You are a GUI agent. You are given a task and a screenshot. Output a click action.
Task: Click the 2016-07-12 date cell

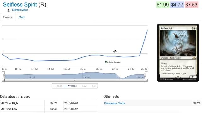tap(71, 109)
